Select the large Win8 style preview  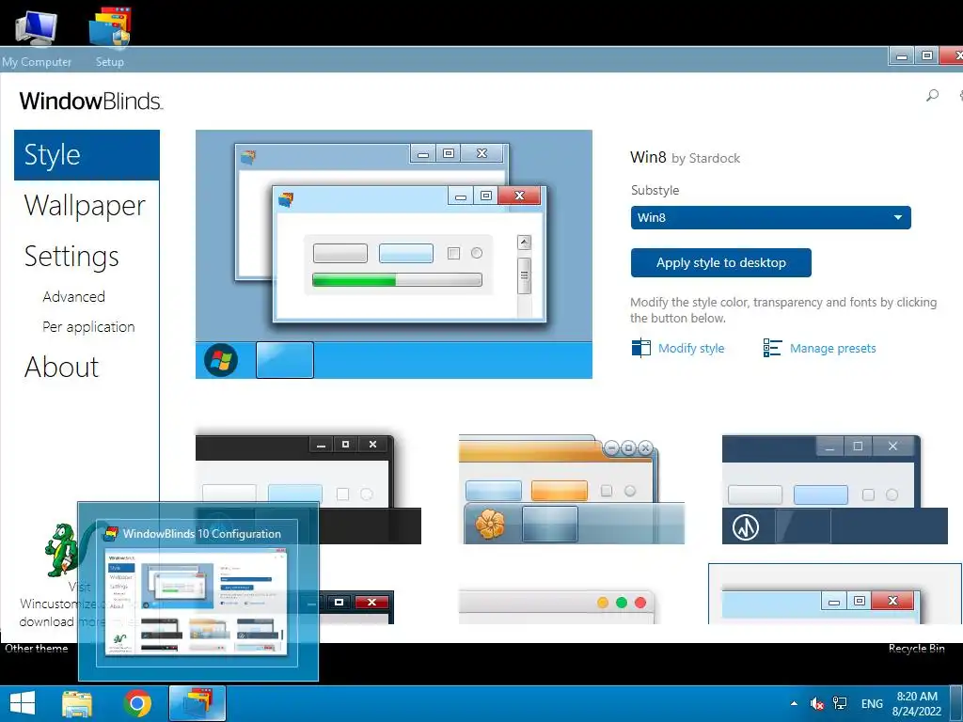coord(394,254)
